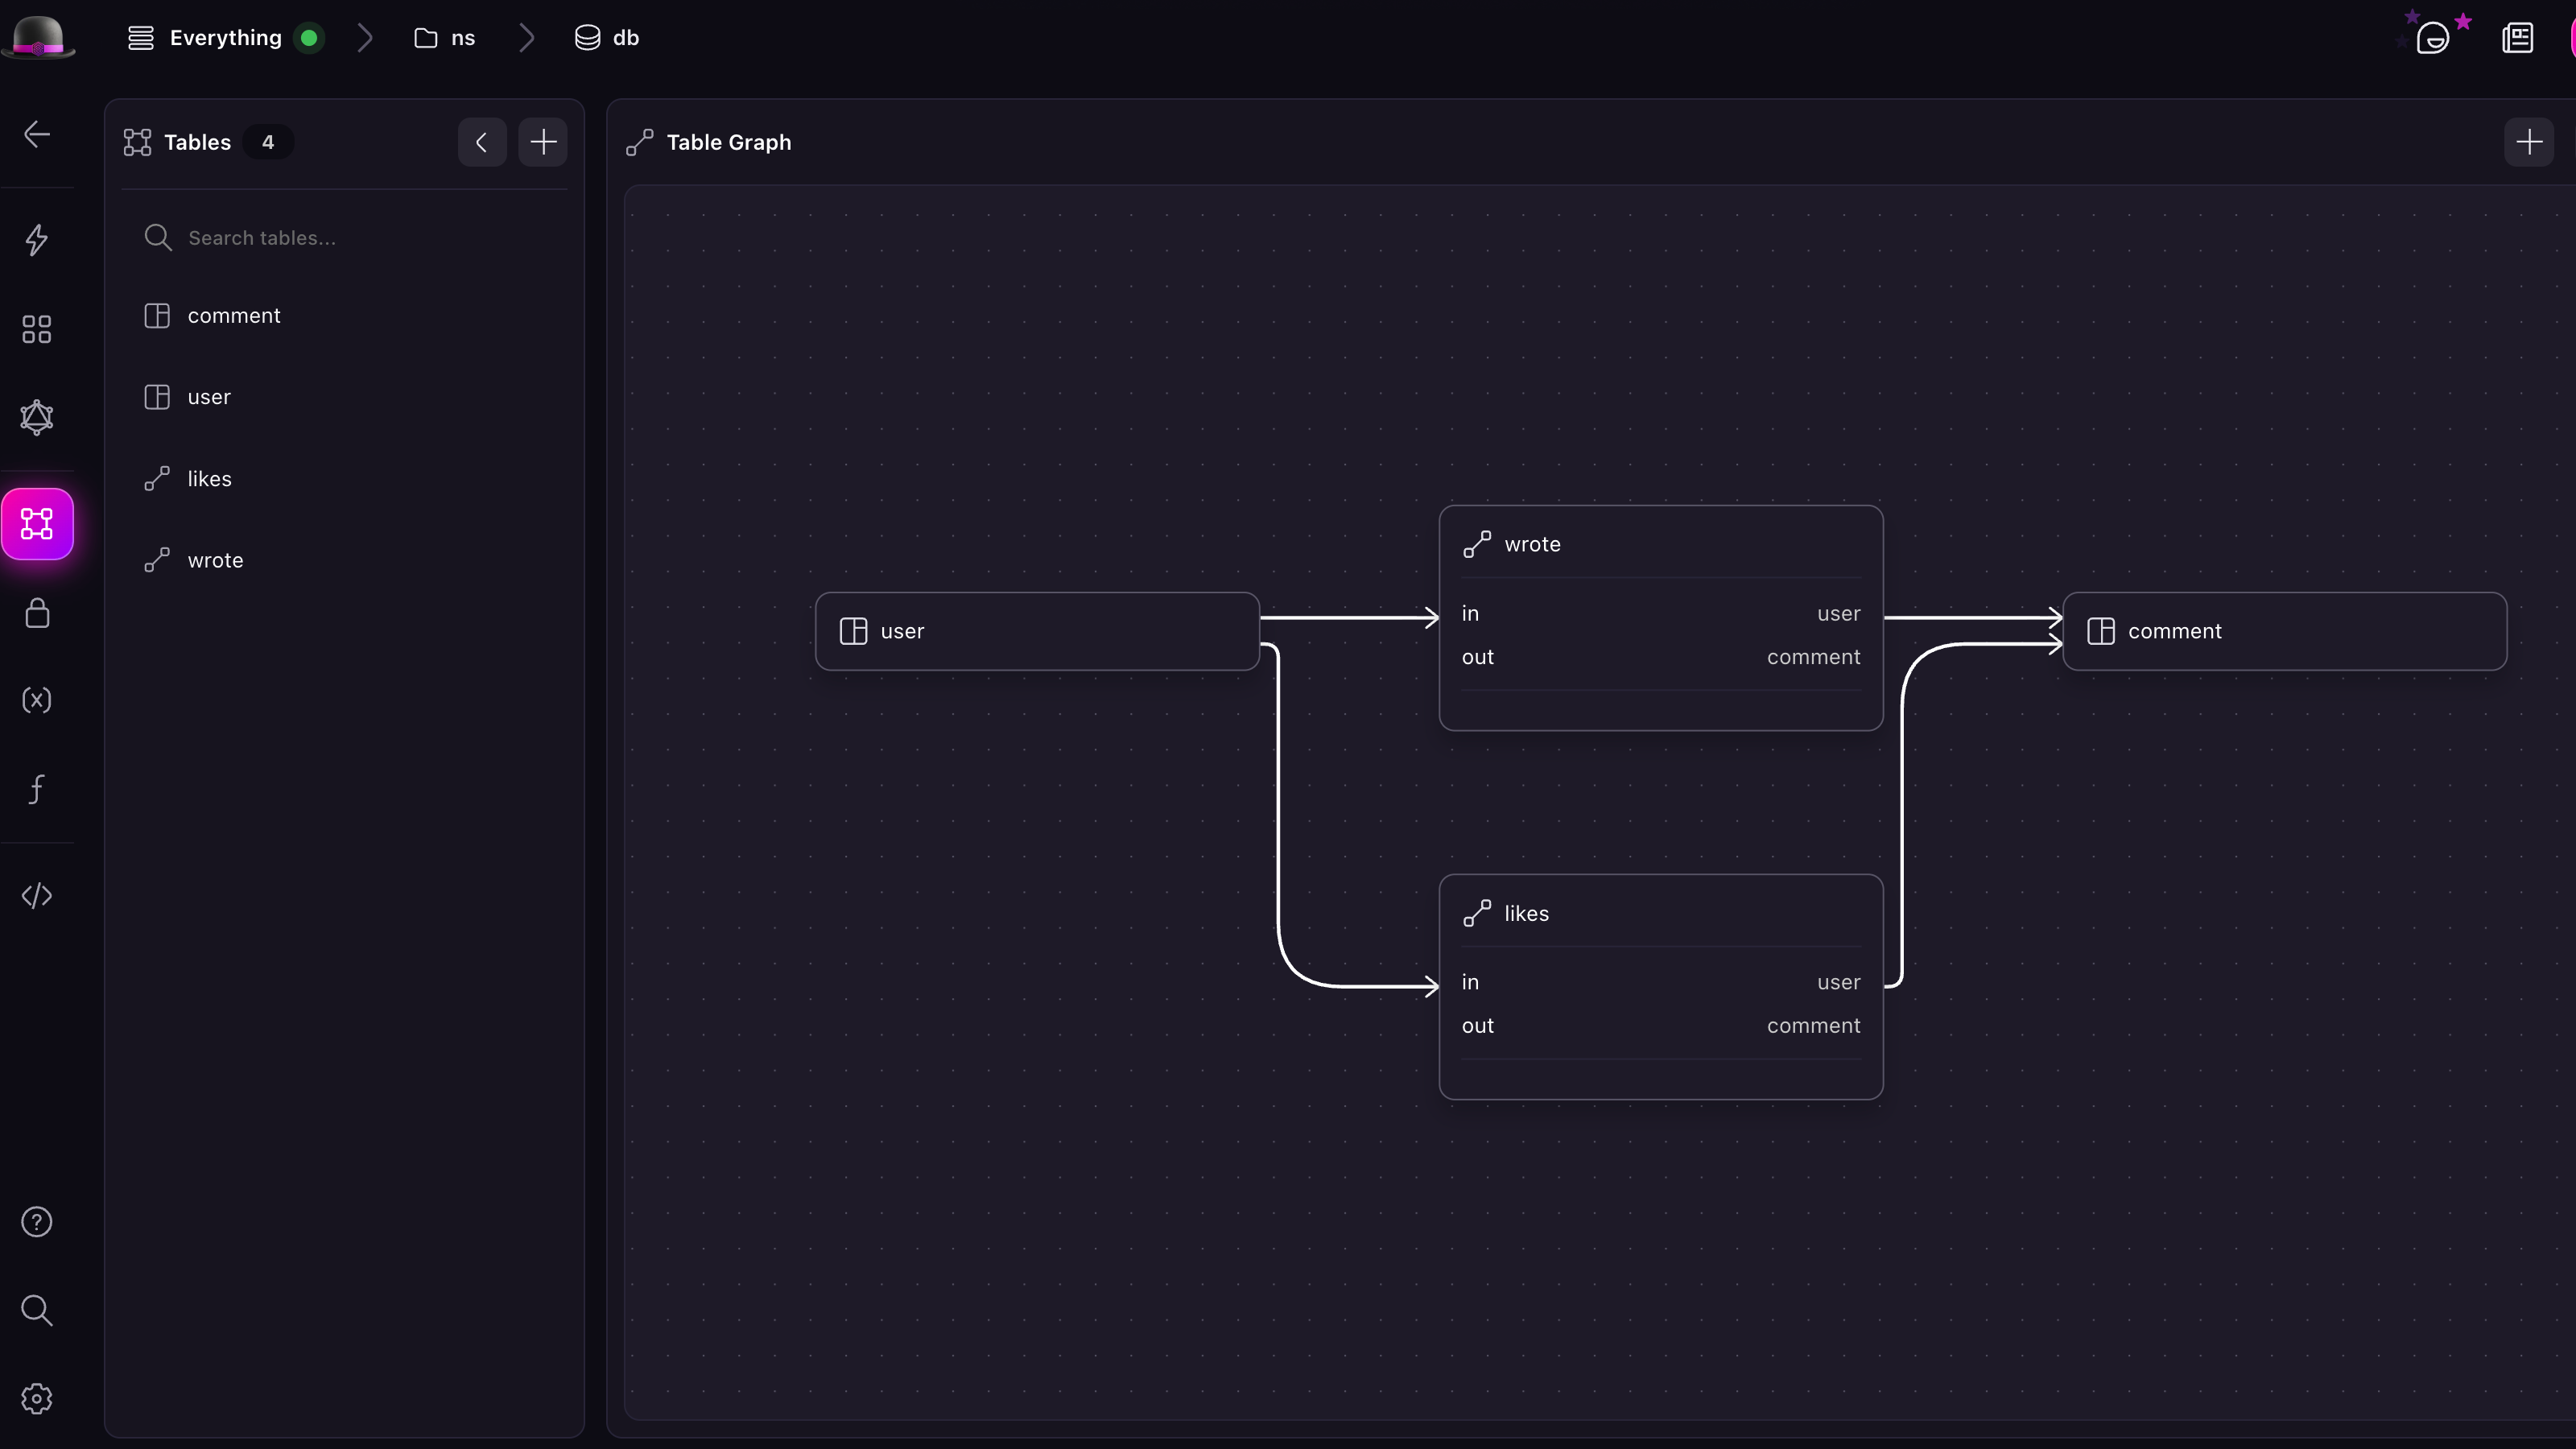The width and height of the screenshot is (2576, 1449).
Task: Collapse the Tables panel with chevron
Action: point(482,142)
